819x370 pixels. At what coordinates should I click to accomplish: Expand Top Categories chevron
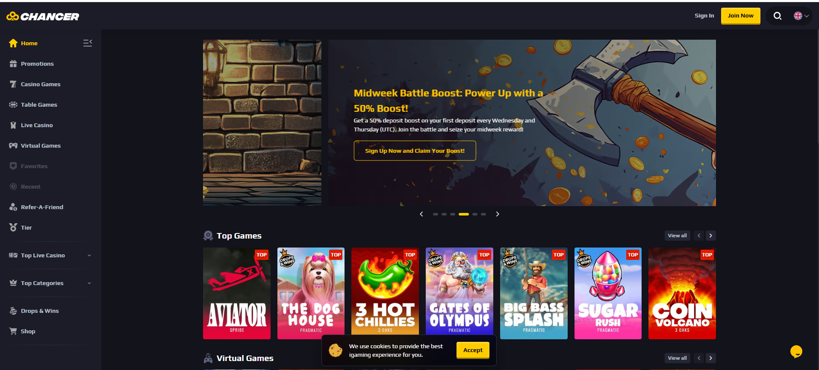coord(89,283)
